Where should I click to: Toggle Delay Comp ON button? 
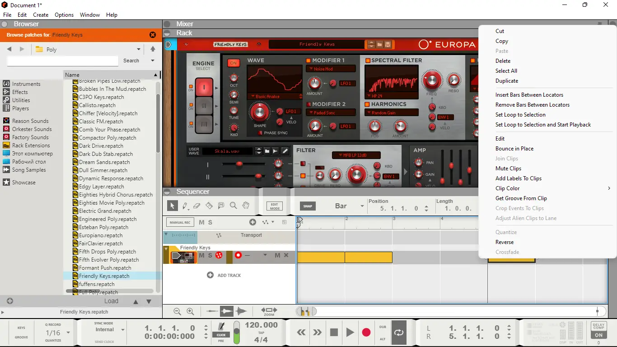[x=598, y=335]
